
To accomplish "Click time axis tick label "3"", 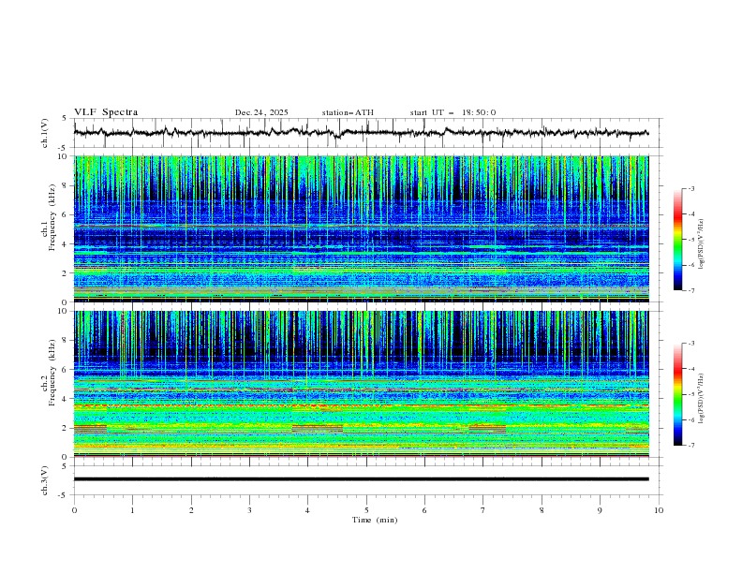I will coord(249,510).
